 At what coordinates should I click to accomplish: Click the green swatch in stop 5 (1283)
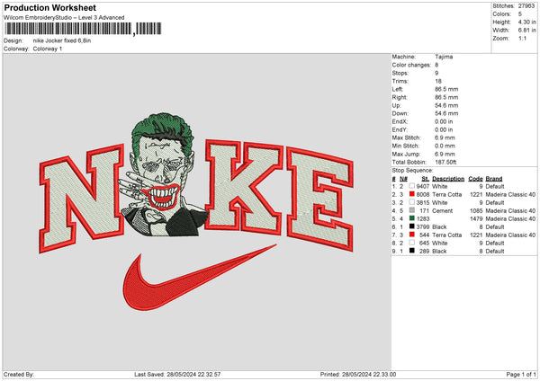[x=411, y=218]
